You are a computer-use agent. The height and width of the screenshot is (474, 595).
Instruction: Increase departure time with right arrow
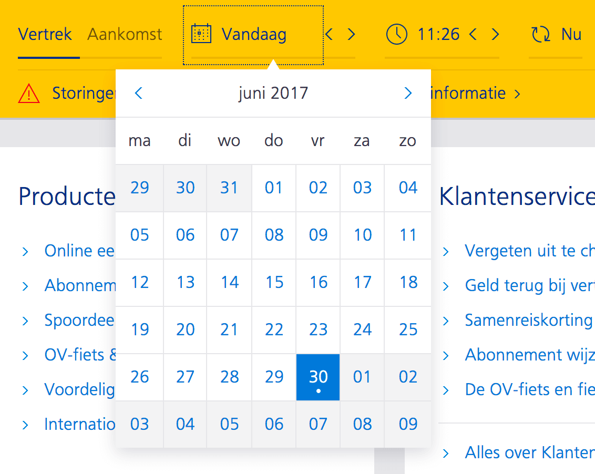(495, 35)
